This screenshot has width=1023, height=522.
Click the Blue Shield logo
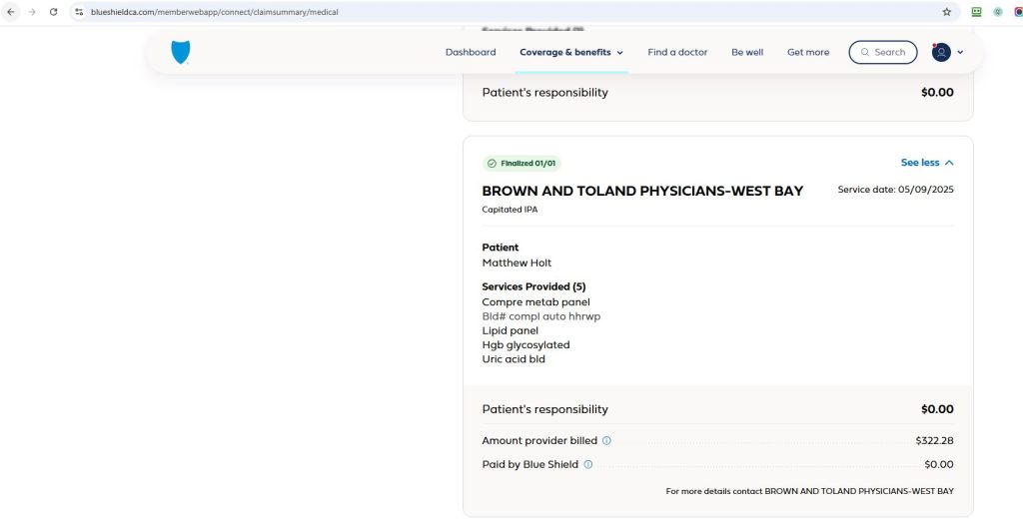click(181, 52)
